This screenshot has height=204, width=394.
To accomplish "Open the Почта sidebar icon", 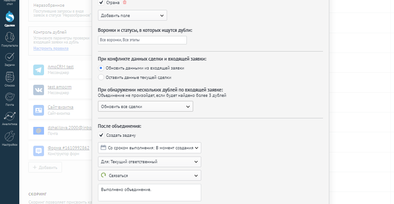I will 9,98.
